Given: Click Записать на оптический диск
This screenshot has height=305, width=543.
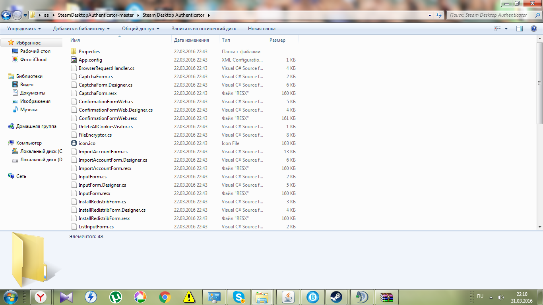Looking at the screenshot, I should 204,29.
